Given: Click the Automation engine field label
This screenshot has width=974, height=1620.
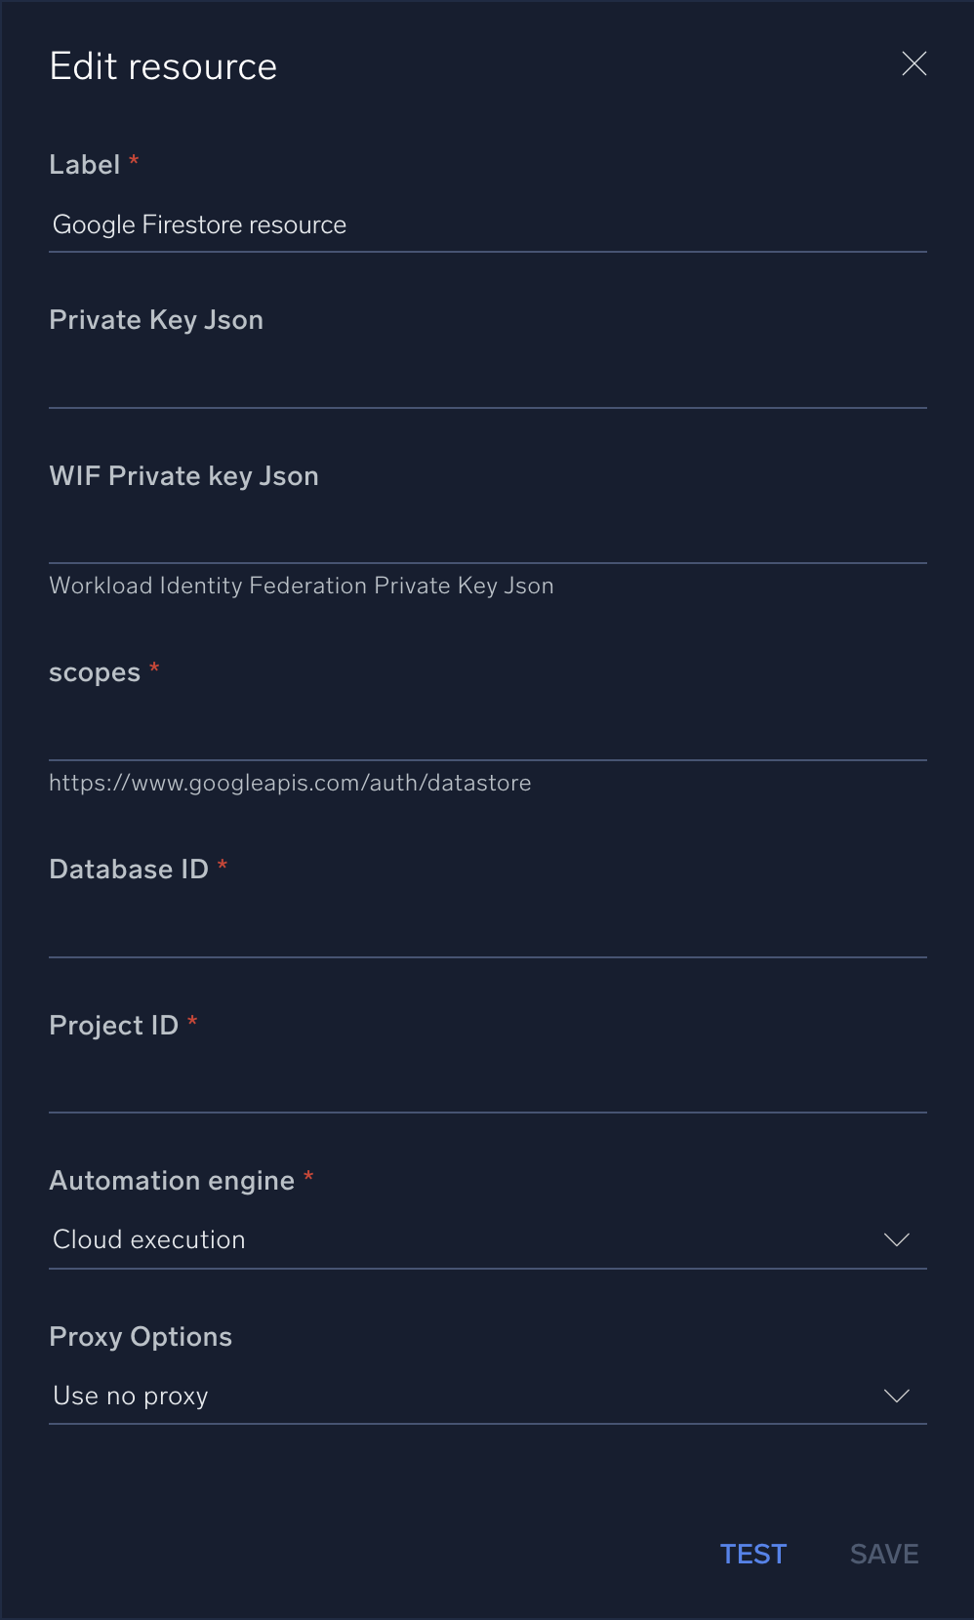Looking at the screenshot, I should 171,1180.
